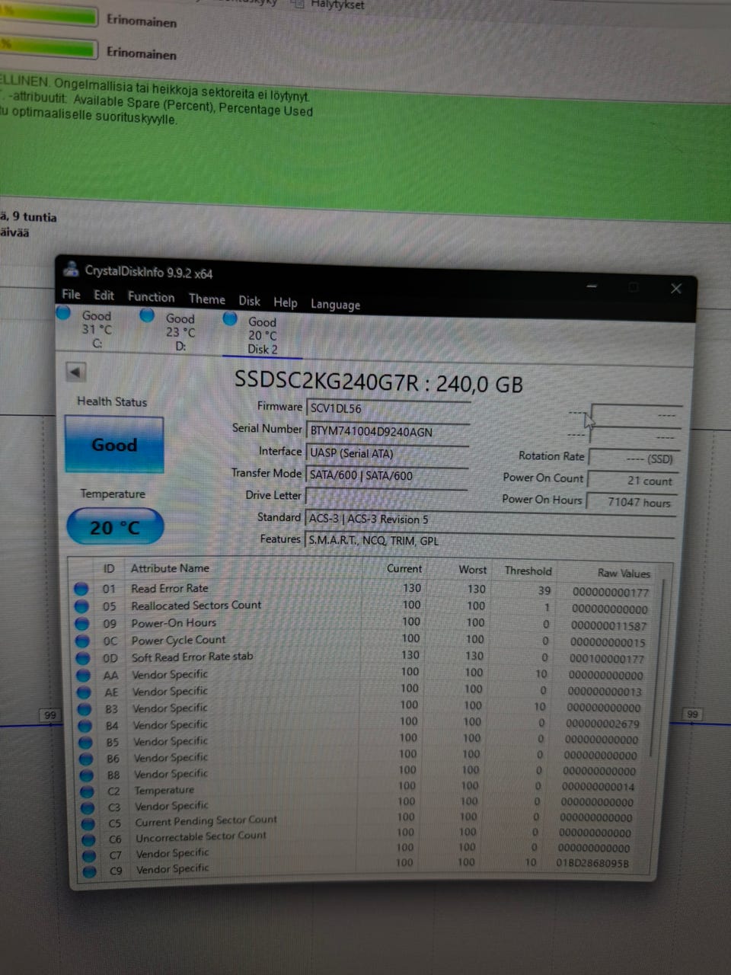Image resolution: width=731 pixels, height=975 pixels.
Task: Open the Function menu
Action: 151,297
